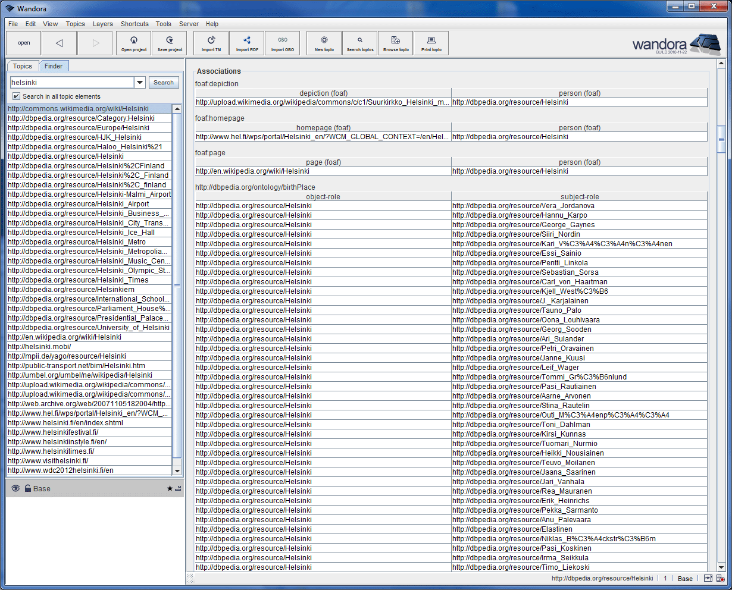
Task: Create a New topic from the toolbar
Action: point(324,43)
